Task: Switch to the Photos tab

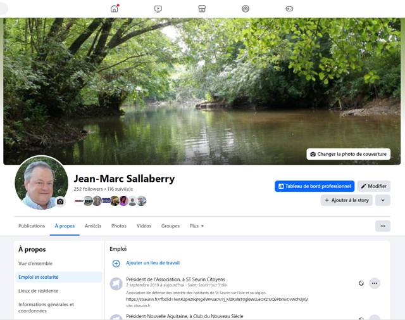Action: [x=119, y=226]
